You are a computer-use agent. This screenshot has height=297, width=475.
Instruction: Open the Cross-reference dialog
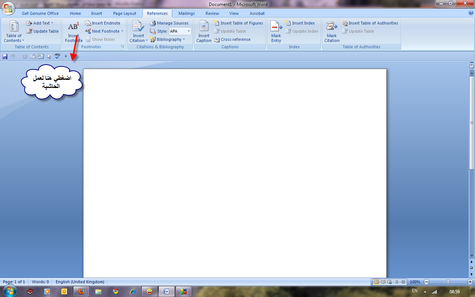click(232, 39)
